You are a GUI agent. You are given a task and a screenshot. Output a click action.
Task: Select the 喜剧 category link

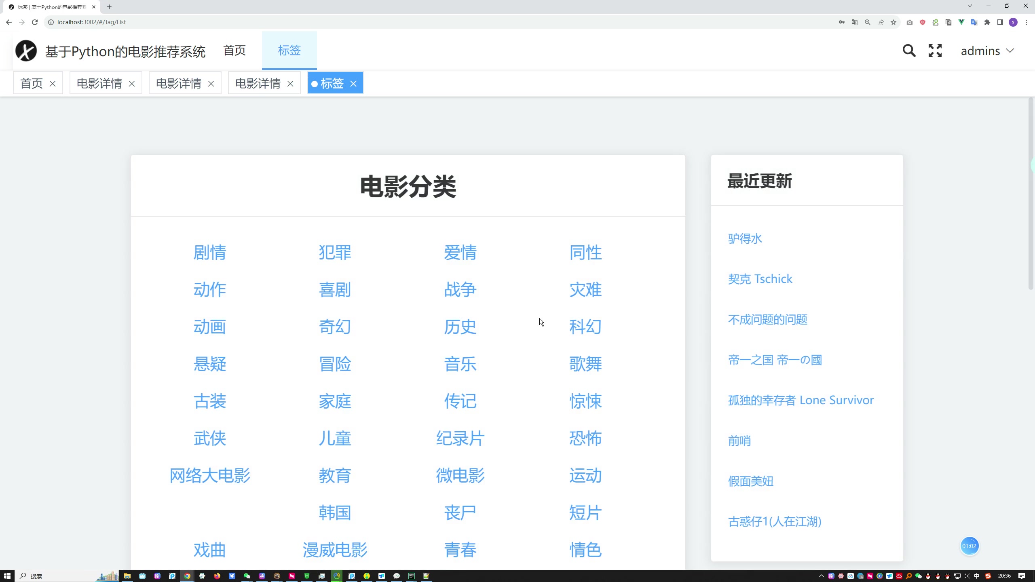coord(335,290)
